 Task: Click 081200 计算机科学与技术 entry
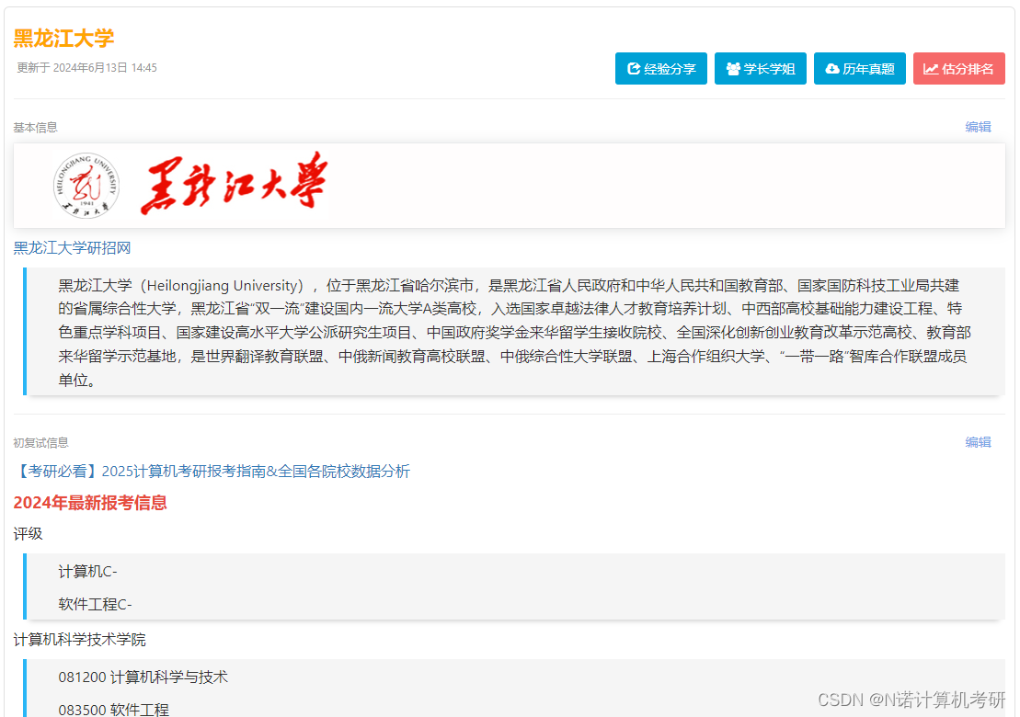(x=143, y=677)
